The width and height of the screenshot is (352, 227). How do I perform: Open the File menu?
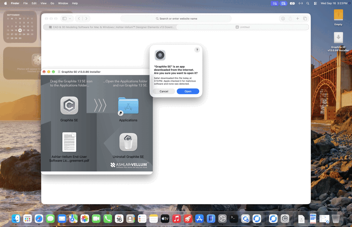click(x=25, y=3)
